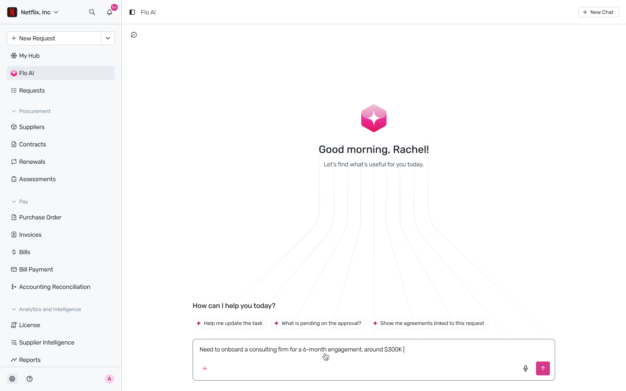This screenshot has width=626, height=391.
Task: Choose 'Show me agreements linked to this request'
Action: (429, 323)
